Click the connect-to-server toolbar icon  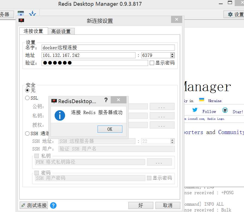click(x=21, y=13)
